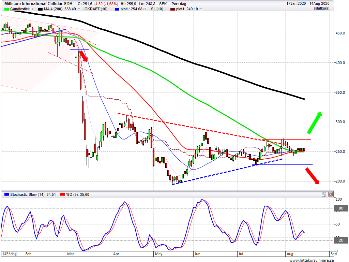Click the (slutkurs) label
This screenshot has width=349, height=262.
coord(322,8)
